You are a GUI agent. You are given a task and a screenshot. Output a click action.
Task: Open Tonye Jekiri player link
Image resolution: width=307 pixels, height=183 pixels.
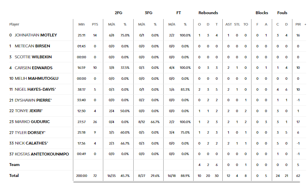point(29,111)
